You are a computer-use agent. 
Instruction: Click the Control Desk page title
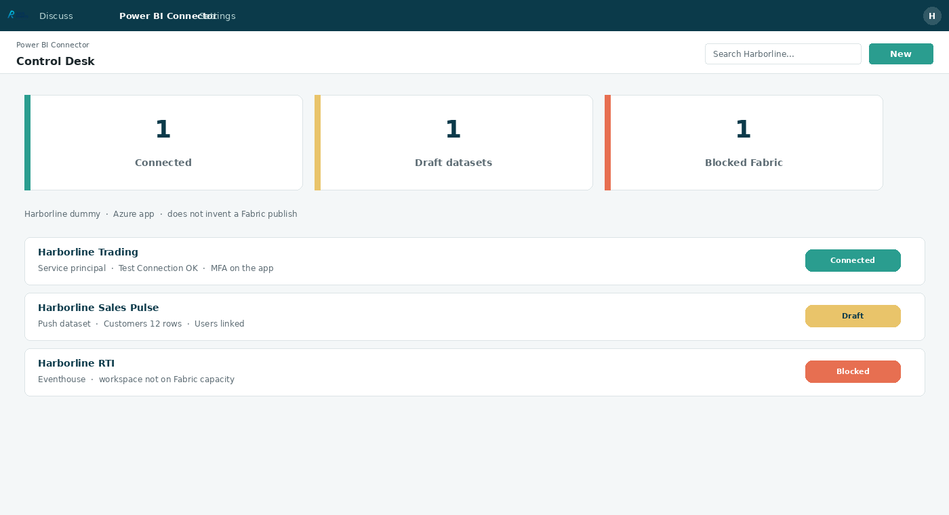tap(56, 61)
